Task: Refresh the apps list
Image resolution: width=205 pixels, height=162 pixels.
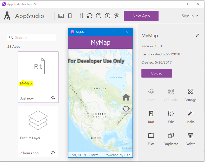Action: (x=90, y=16)
